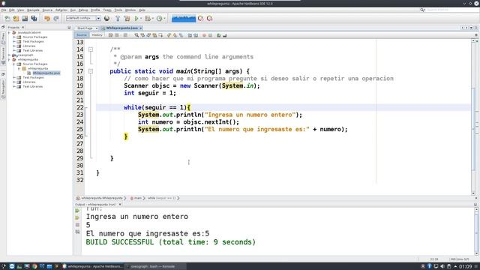
Task: Click the Stop square icon in Output panel
Action: pos(77,225)
